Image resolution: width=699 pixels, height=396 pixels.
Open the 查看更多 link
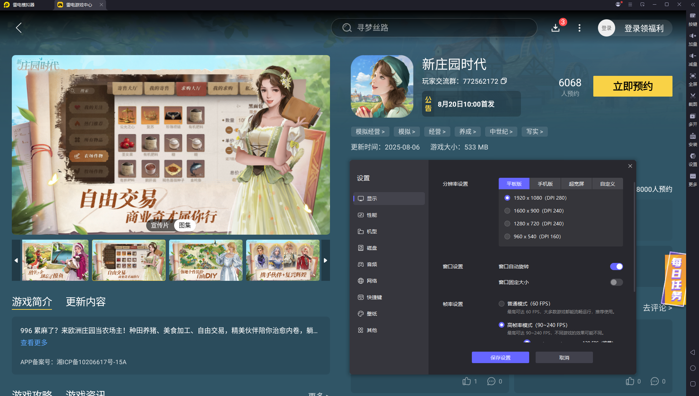pyautogui.click(x=34, y=342)
